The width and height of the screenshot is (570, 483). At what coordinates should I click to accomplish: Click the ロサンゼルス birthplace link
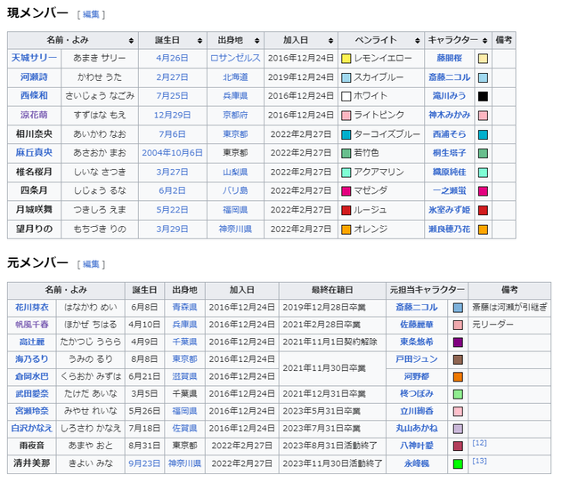[x=235, y=58]
